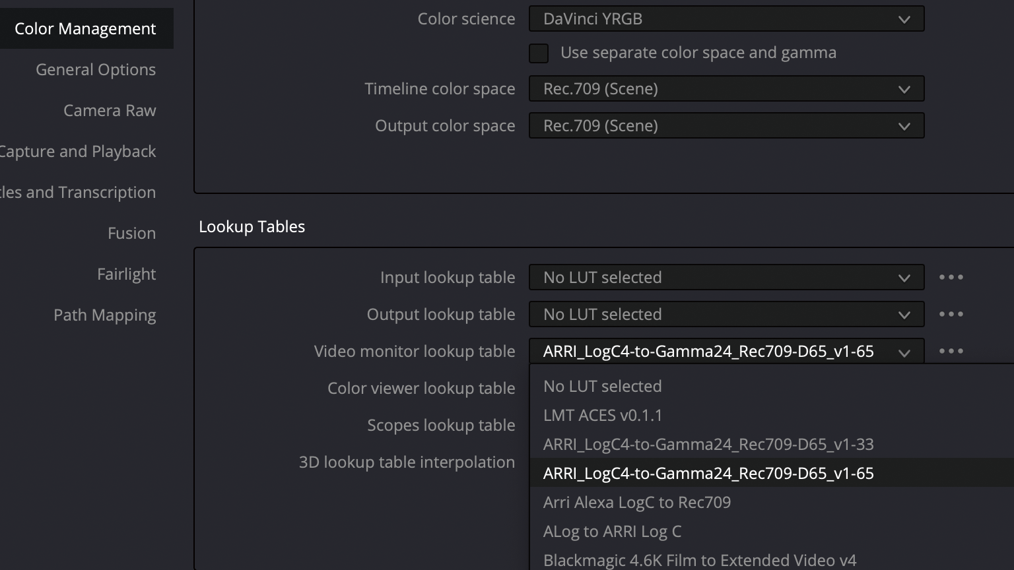This screenshot has width=1014, height=570.
Task: Go to General Options settings section
Action: tap(96, 70)
